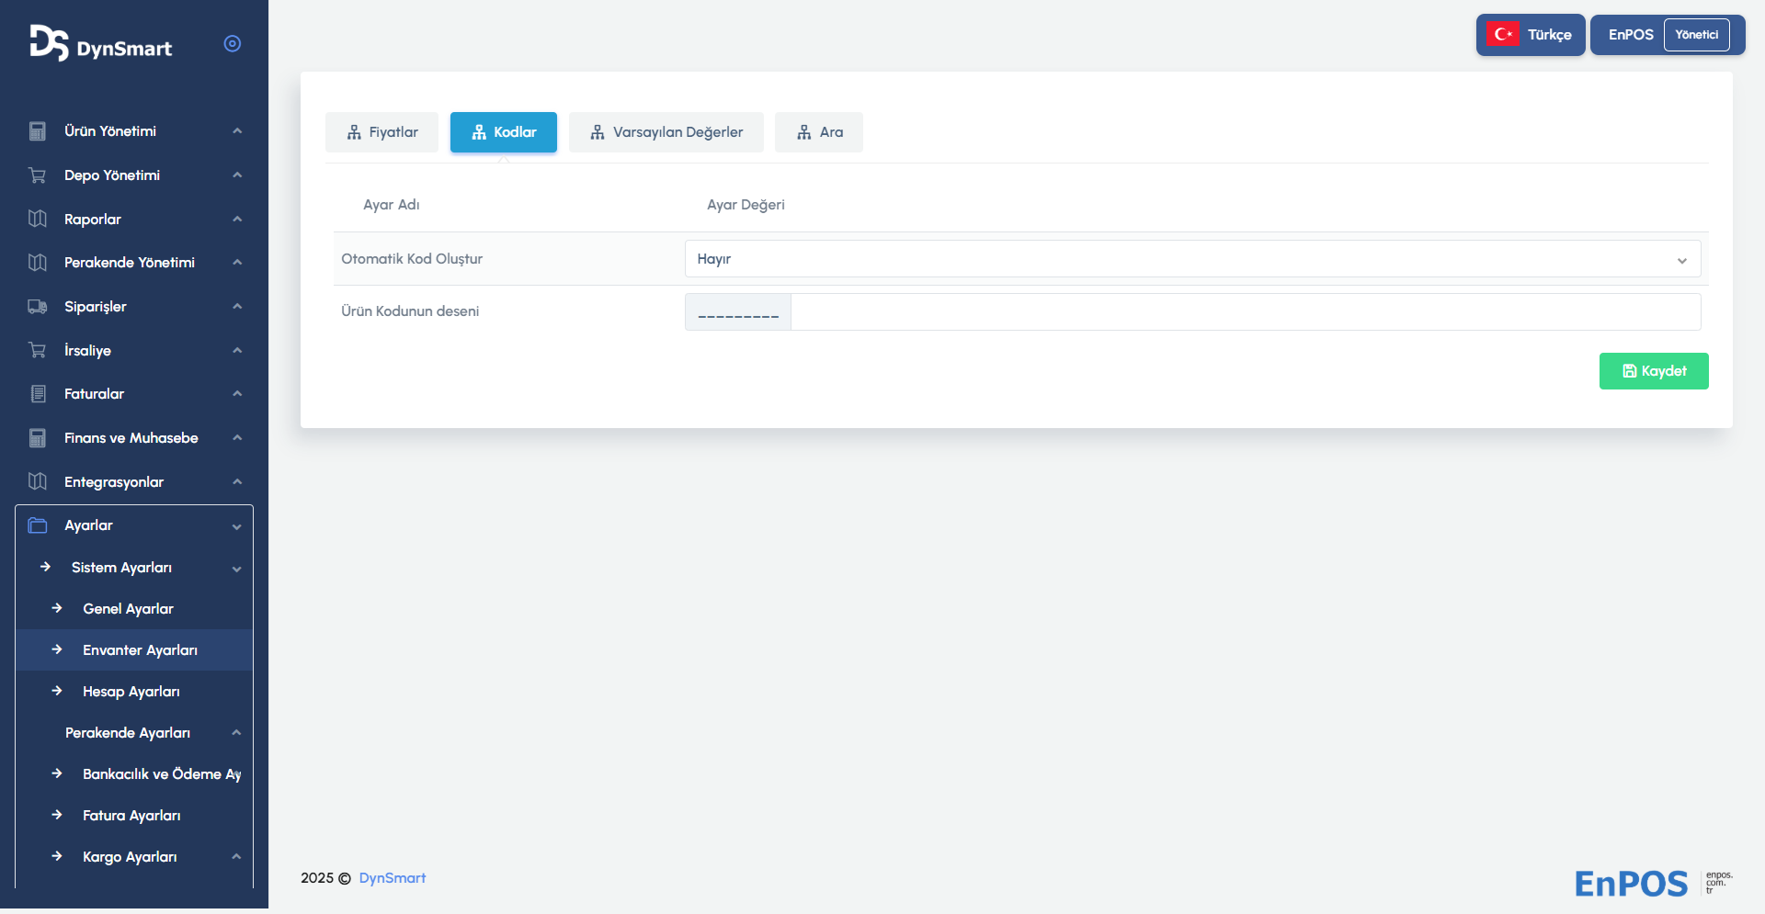Toggle the sidebar pin circle icon

(x=233, y=43)
